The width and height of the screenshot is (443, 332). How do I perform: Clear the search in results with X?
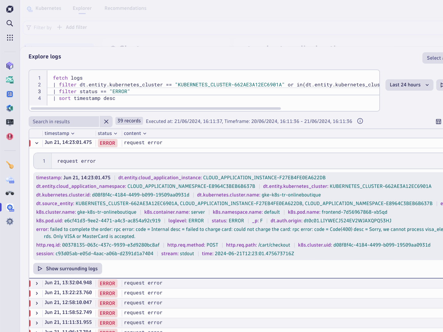106,122
